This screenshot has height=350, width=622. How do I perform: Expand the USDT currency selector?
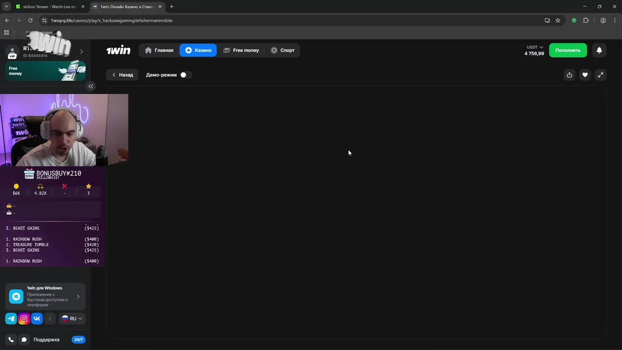coord(535,47)
